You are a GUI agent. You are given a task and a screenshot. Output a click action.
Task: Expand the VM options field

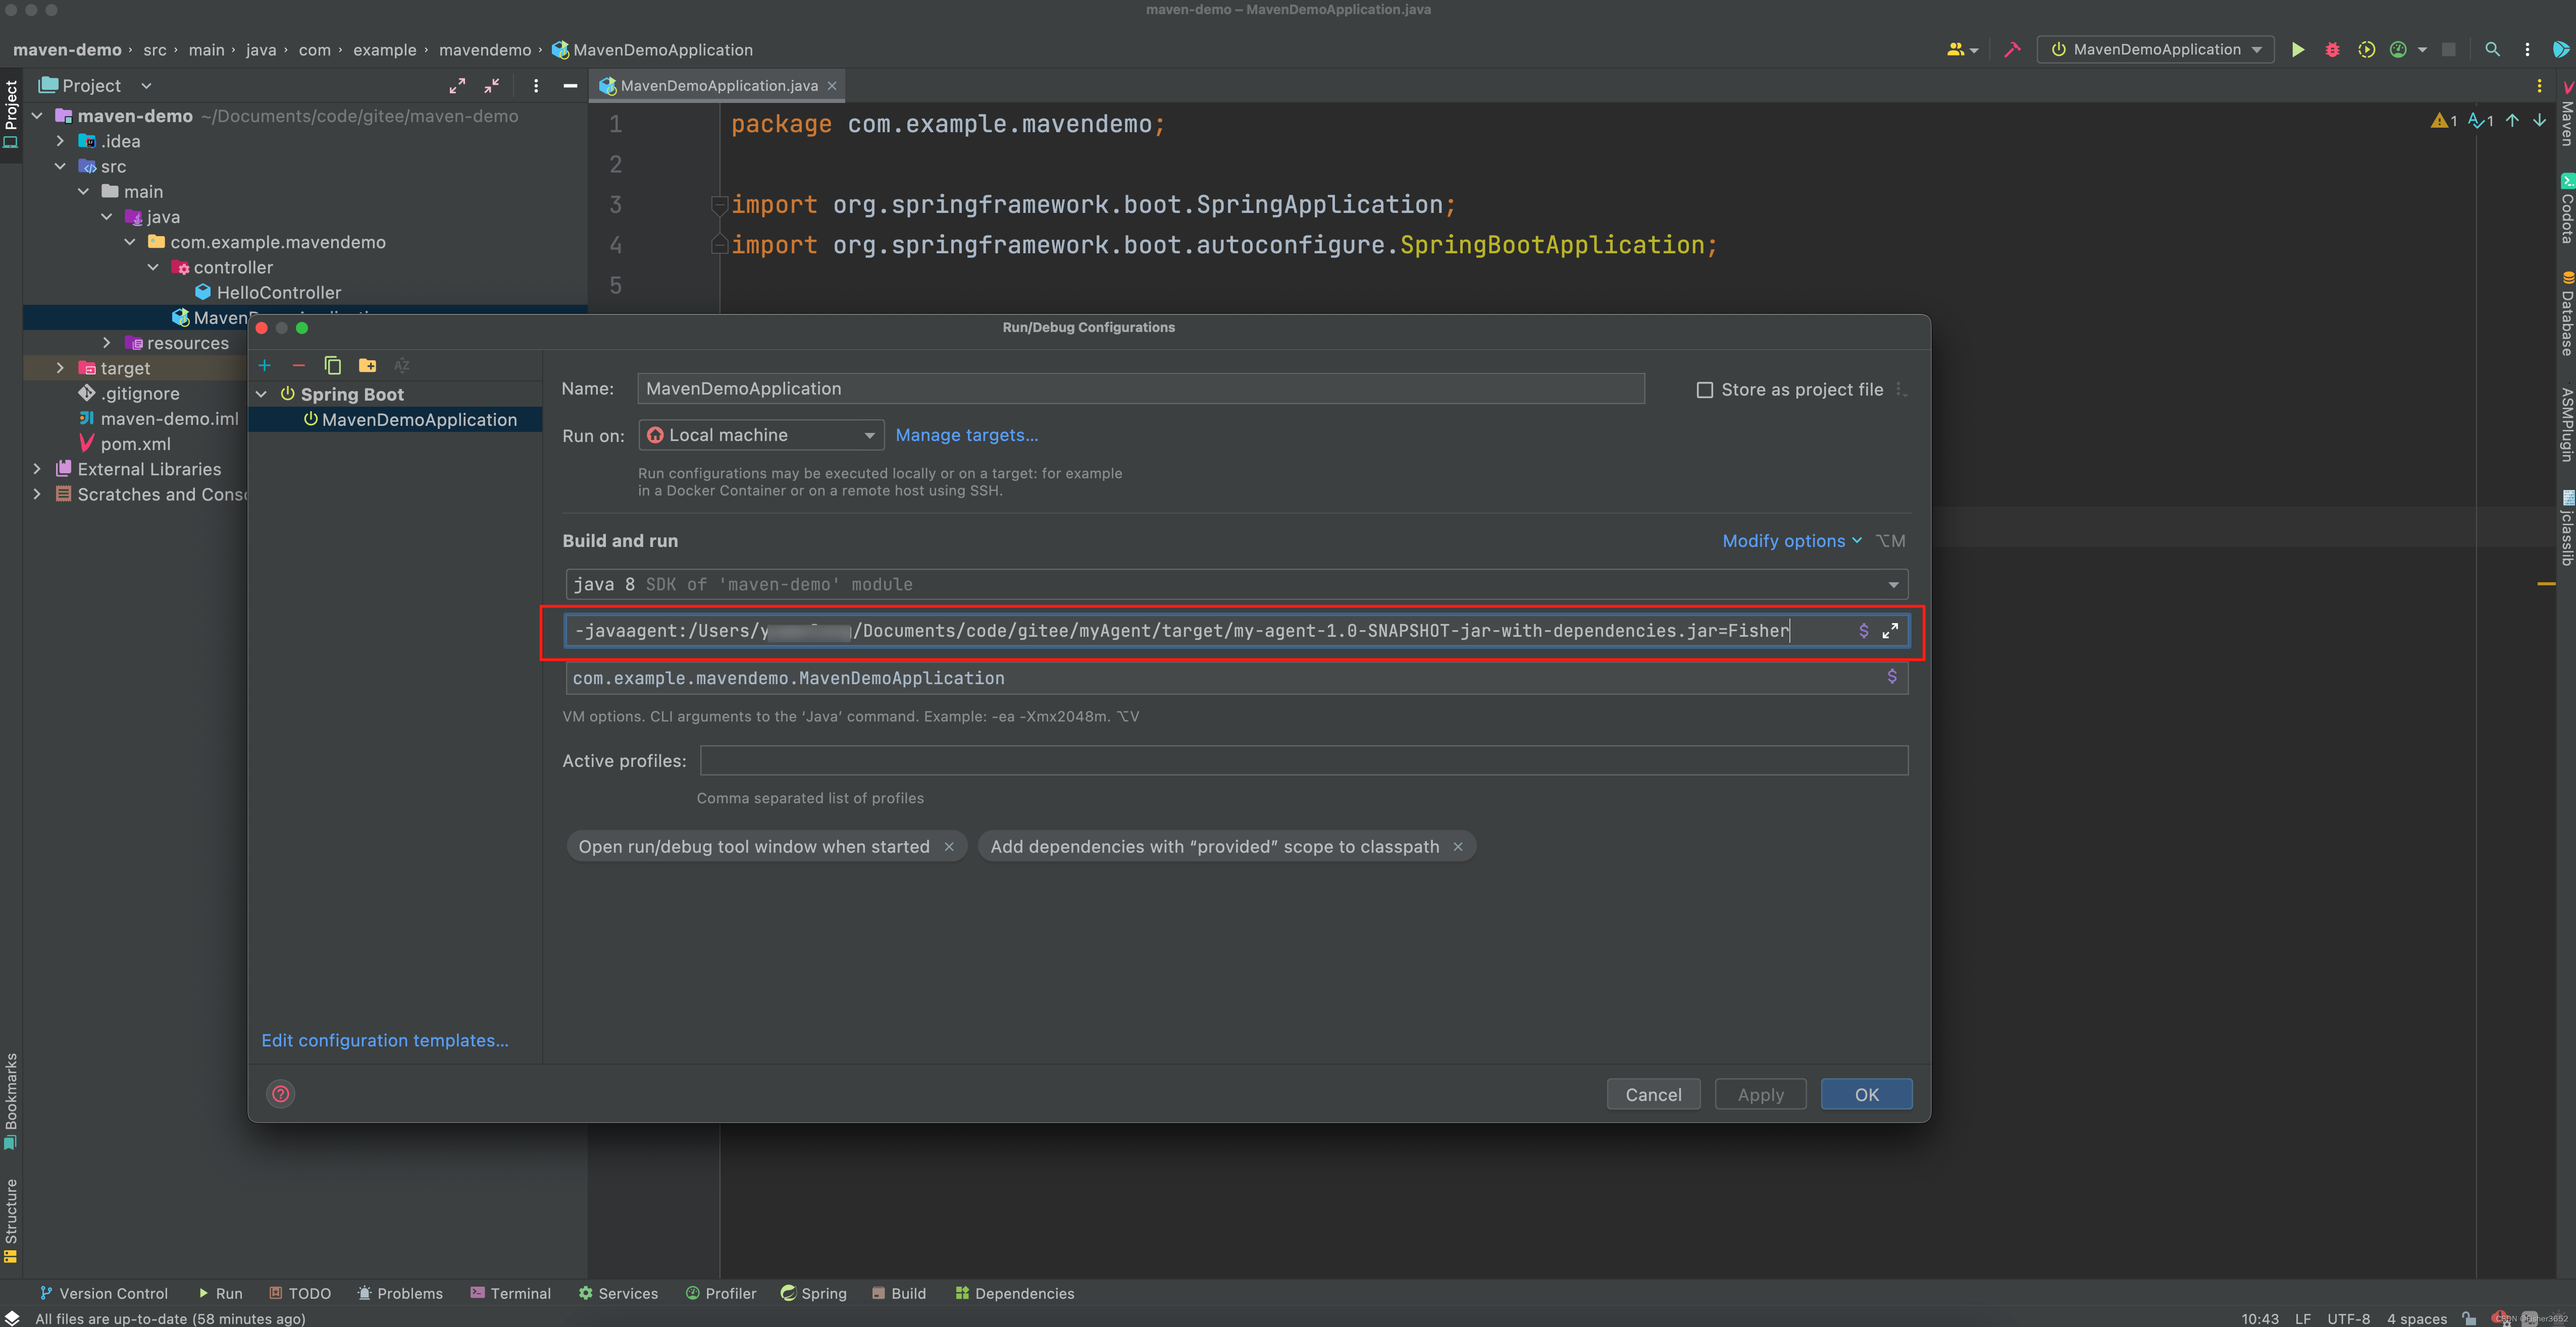[1890, 631]
